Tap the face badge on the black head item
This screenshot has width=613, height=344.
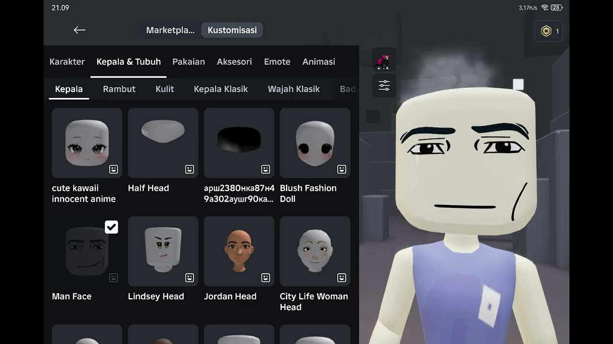[266, 169]
